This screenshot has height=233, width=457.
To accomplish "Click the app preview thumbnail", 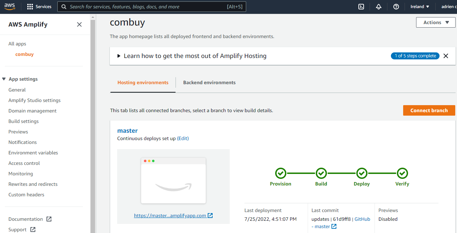I will (173, 180).
